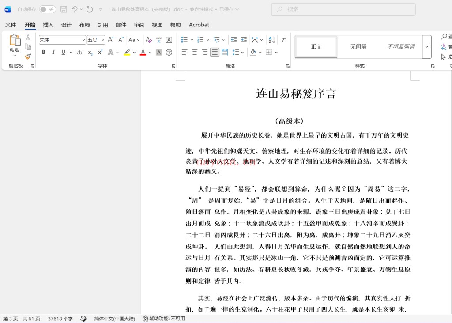Click page indicator 第 3 页, 共 61 页

click(x=22, y=319)
